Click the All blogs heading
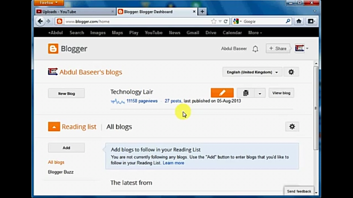353x198 pixels. [x=119, y=126]
